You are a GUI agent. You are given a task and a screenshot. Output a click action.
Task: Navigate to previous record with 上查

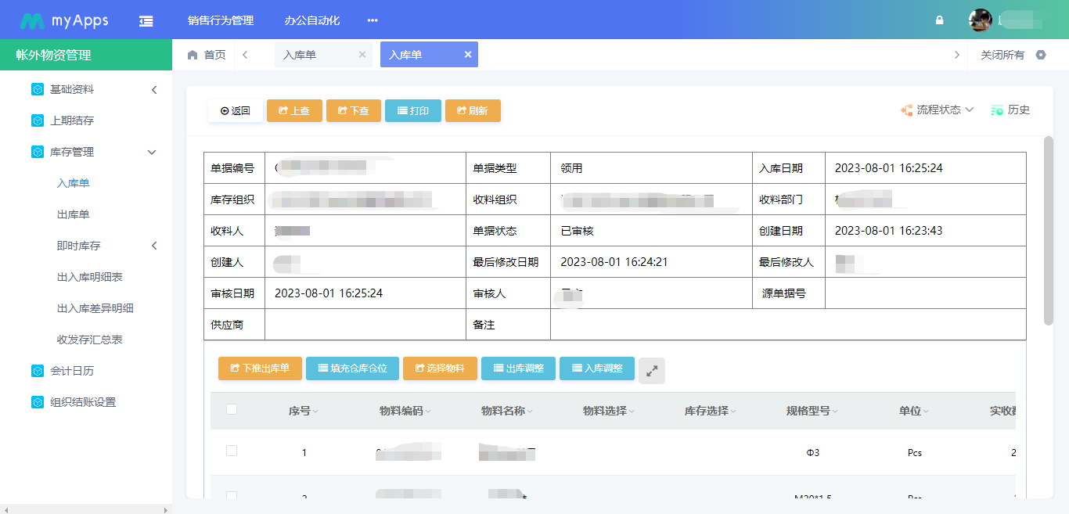(x=294, y=110)
